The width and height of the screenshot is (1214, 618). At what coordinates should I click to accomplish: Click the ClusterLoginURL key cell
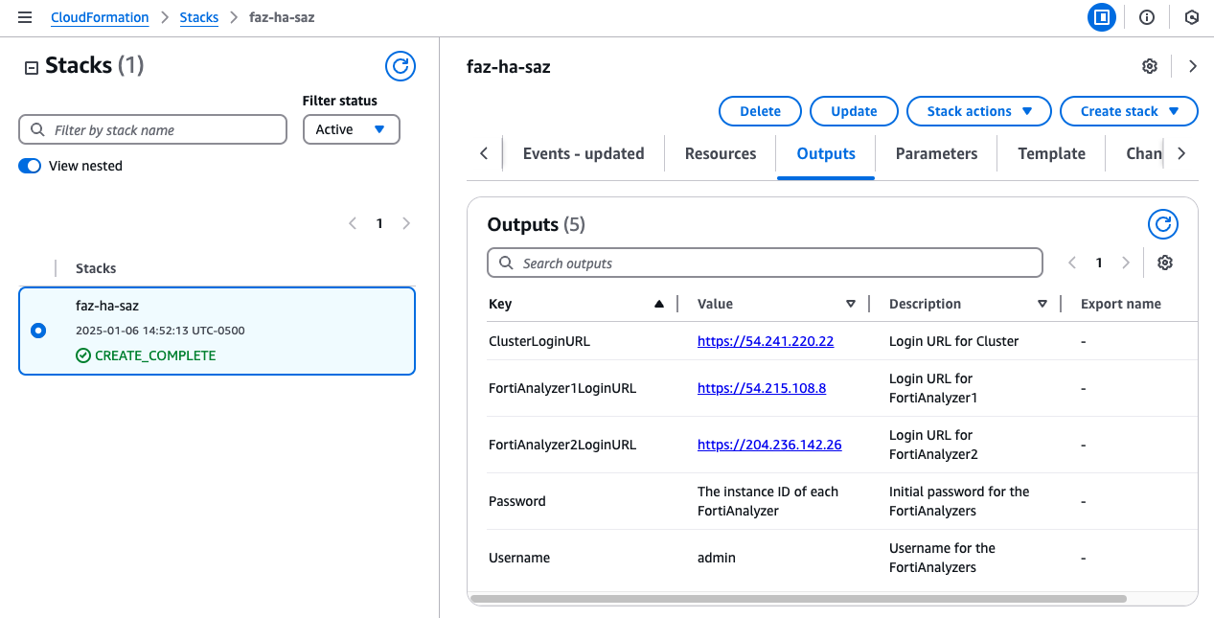point(539,341)
